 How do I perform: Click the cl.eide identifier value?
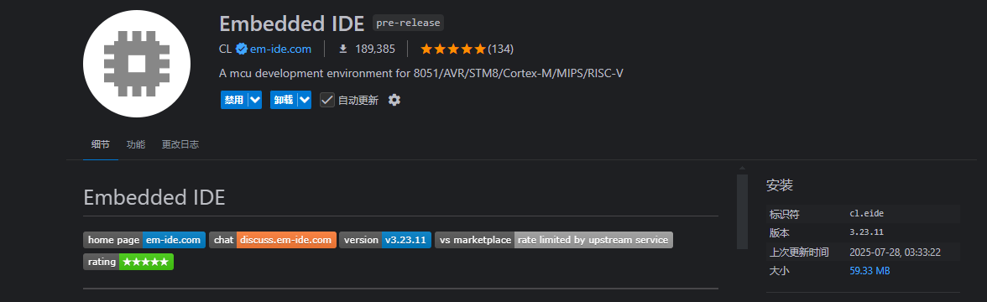867,214
